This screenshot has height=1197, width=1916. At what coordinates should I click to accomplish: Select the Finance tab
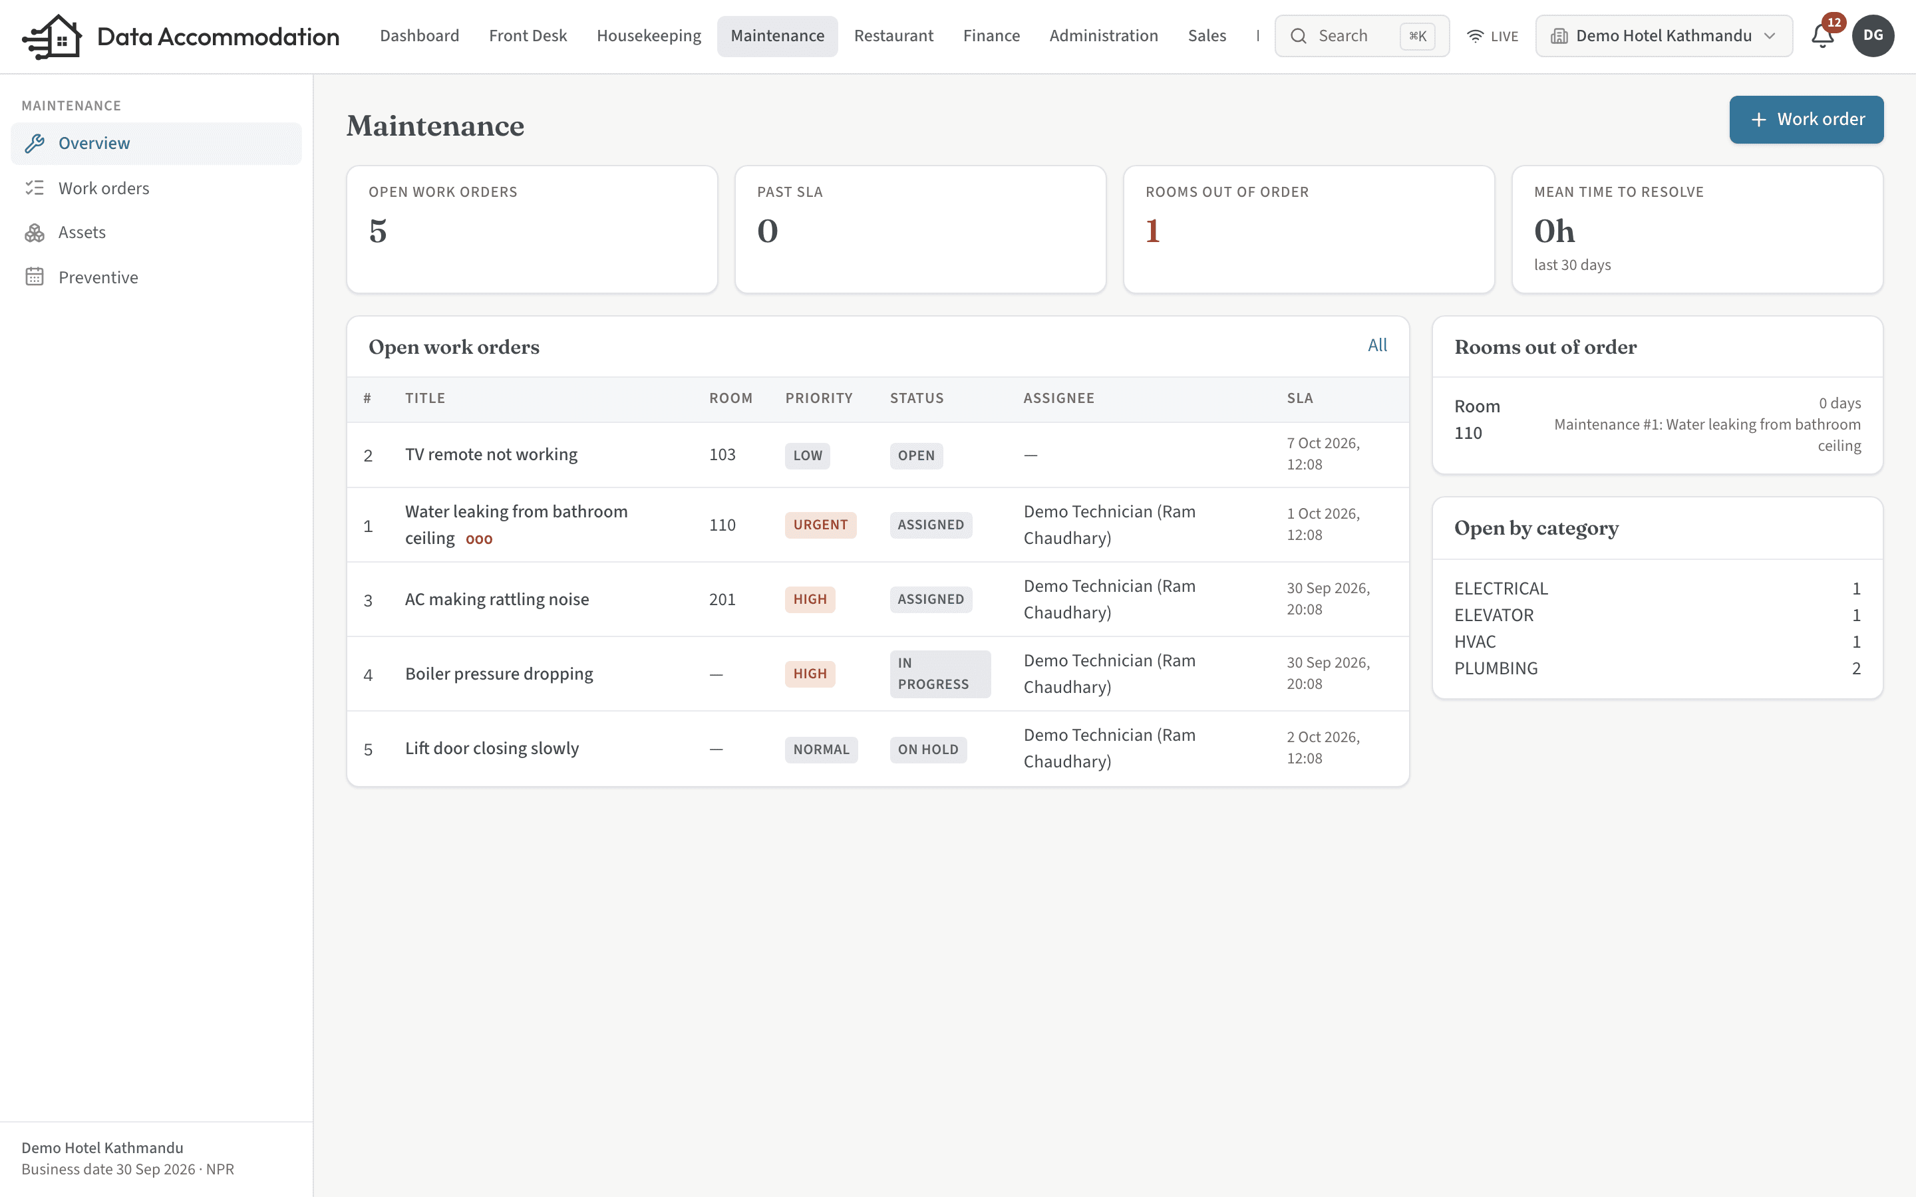click(x=991, y=36)
